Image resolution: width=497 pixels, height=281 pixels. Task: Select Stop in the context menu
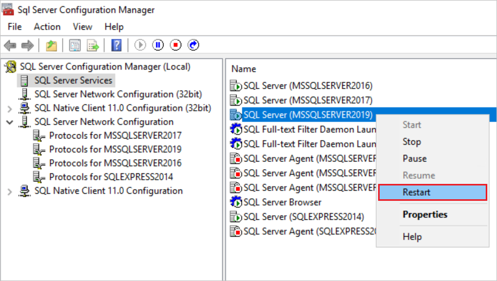click(x=411, y=142)
